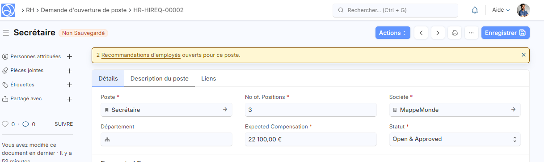Open linked MappeMonde company arrow

(514, 109)
